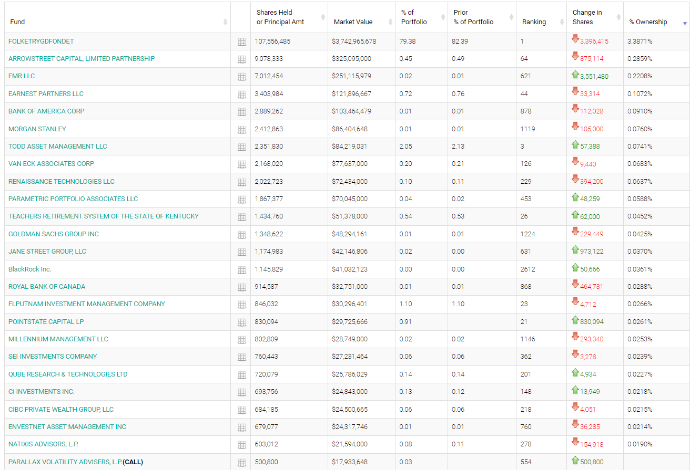This screenshot has width=690, height=470.
Task: Open the FOLKETRYGDFONDET fund link
Action: point(41,41)
